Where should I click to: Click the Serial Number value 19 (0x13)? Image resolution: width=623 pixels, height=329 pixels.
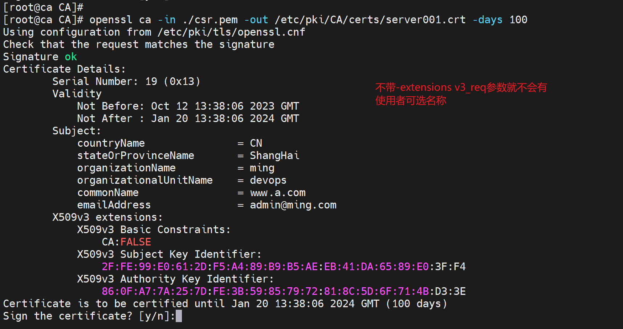point(172,81)
